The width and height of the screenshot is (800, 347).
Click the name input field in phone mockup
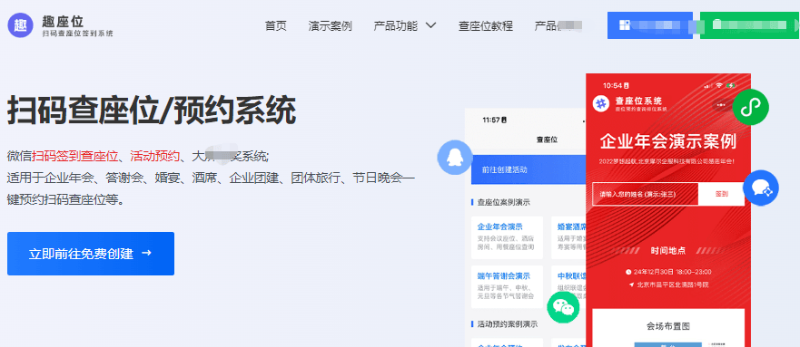645,194
